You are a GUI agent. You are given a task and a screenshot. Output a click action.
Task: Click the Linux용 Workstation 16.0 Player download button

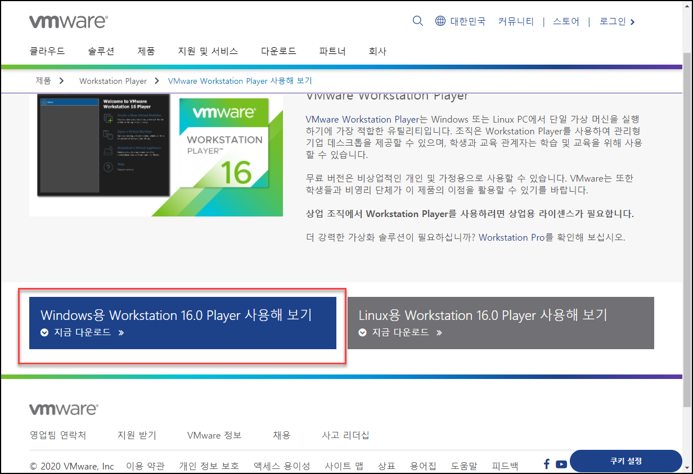(x=501, y=323)
